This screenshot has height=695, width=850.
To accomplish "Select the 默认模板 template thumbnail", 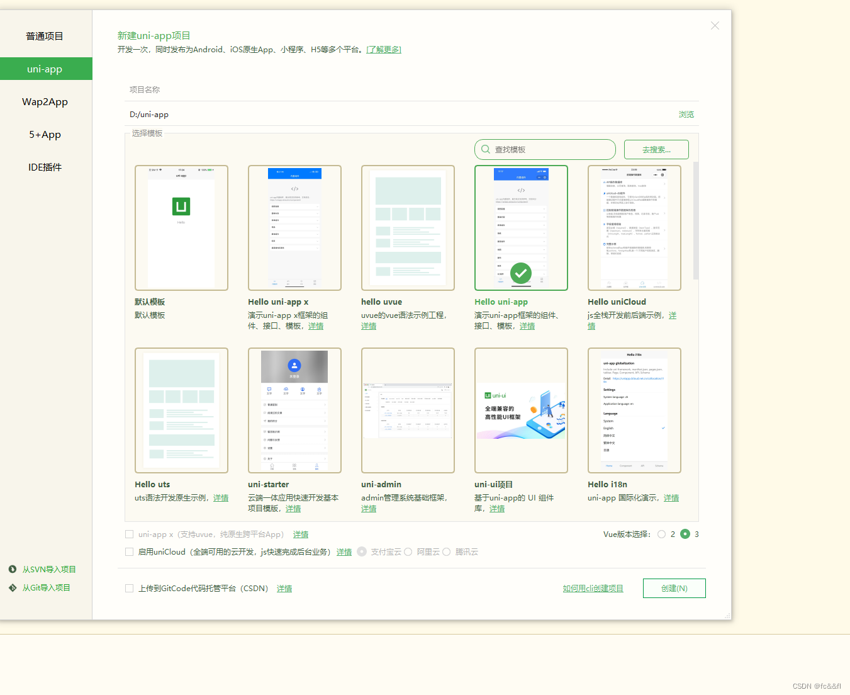I will tap(181, 227).
